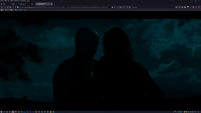Open the GM bookmark
This screenshot has width=201, height=113.
tap(20, 10)
